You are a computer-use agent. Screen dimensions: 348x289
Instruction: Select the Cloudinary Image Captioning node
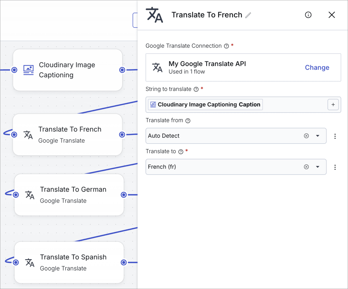pyautogui.click(x=68, y=70)
